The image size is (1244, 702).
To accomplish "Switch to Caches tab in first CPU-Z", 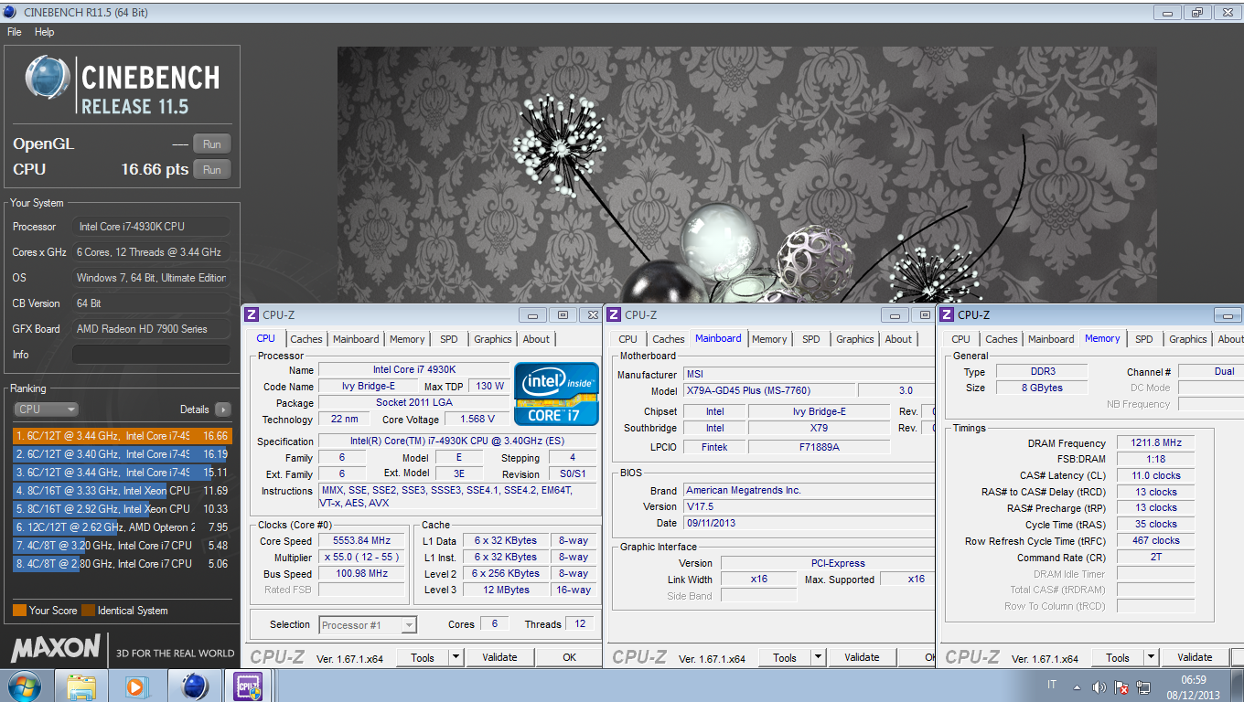I will pyautogui.click(x=306, y=339).
